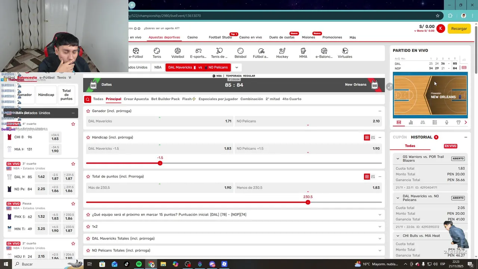478x269 pixels.
Task: Bet on NO Pelicans at 2.10
Action: (308, 121)
